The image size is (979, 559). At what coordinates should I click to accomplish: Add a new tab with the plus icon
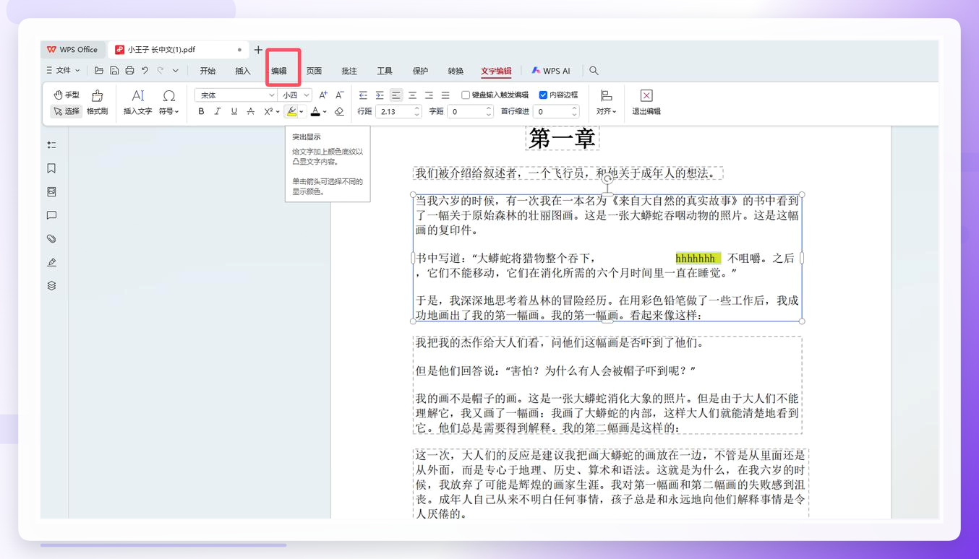[x=258, y=50]
